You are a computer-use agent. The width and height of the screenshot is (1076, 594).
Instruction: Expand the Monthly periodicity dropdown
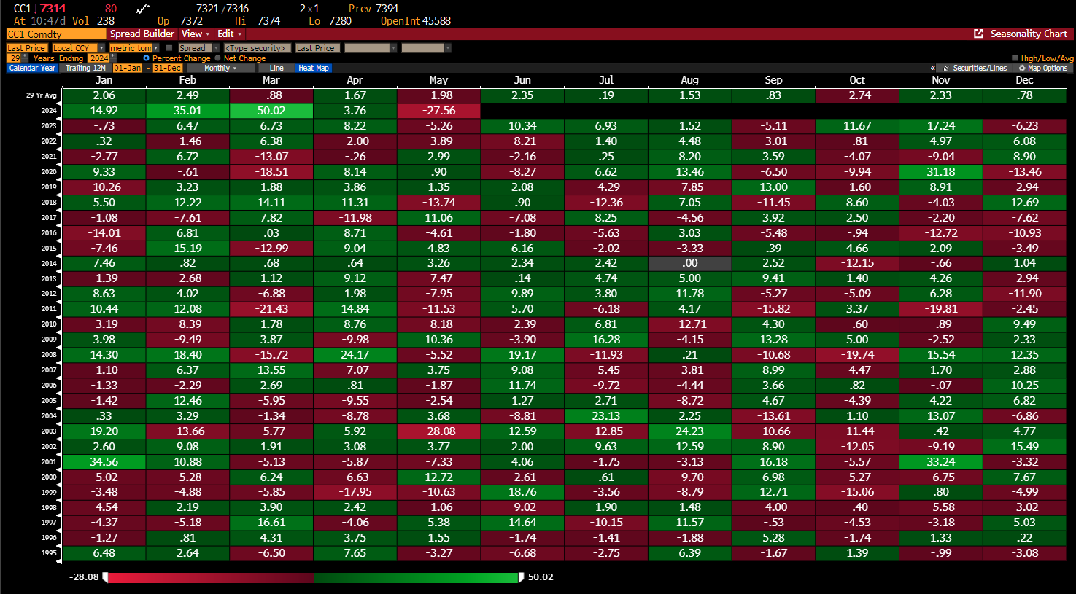tap(220, 68)
